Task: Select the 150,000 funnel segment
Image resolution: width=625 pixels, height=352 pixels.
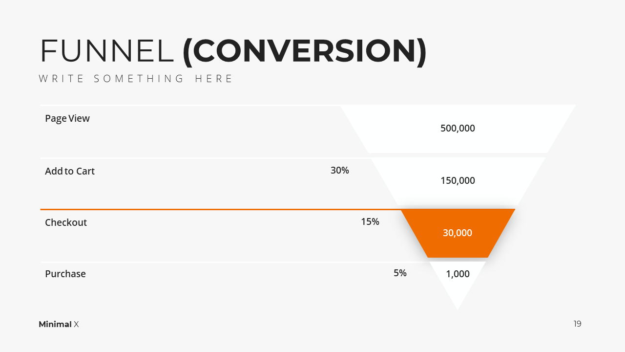Action: pyautogui.click(x=458, y=181)
